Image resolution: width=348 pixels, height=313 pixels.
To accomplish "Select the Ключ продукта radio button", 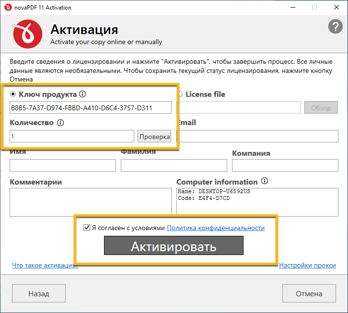I will tap(13, 94).
